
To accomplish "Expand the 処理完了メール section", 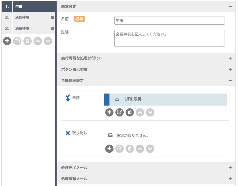I will (230, 168).
